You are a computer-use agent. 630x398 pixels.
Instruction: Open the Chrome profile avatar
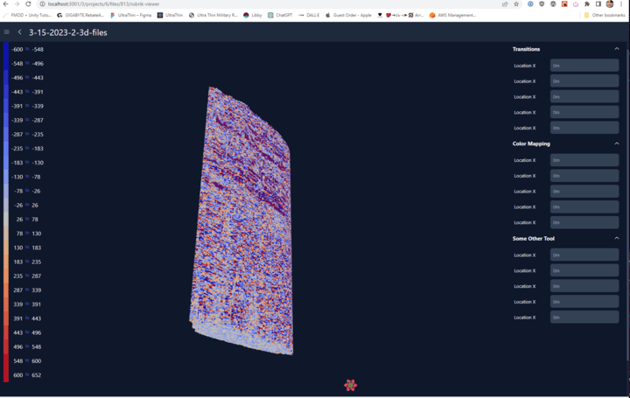click(x=610, y=4)
